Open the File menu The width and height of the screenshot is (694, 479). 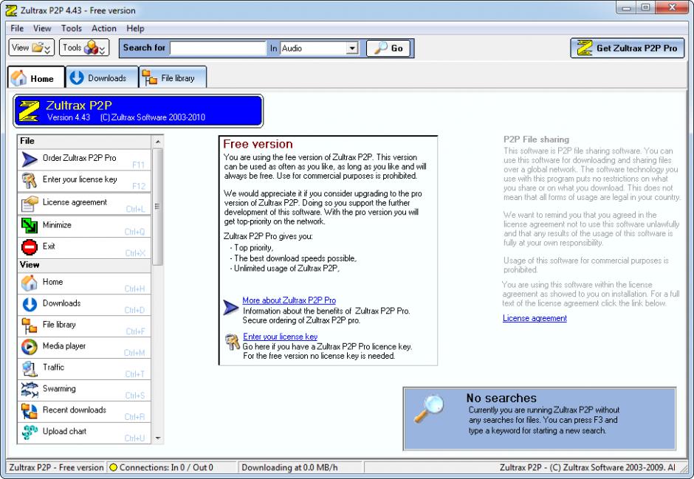[x=17, y=28]
